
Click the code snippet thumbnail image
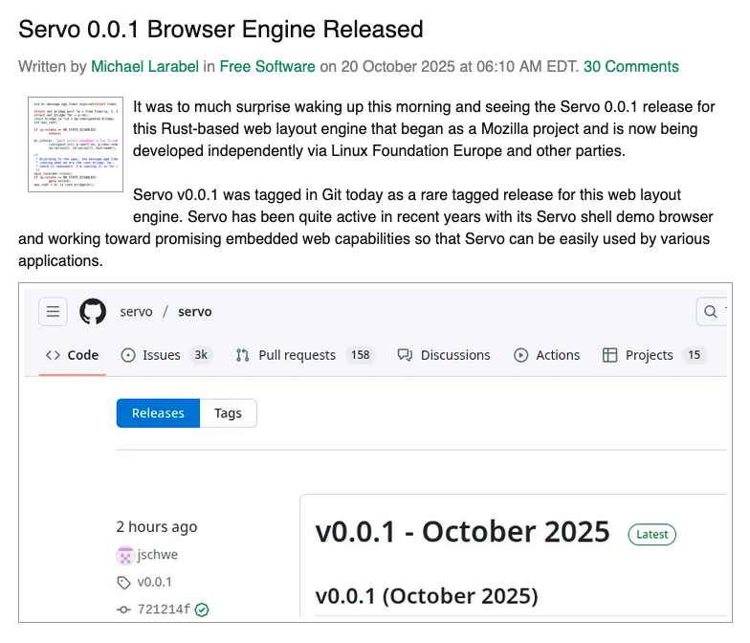coord(76,144)
